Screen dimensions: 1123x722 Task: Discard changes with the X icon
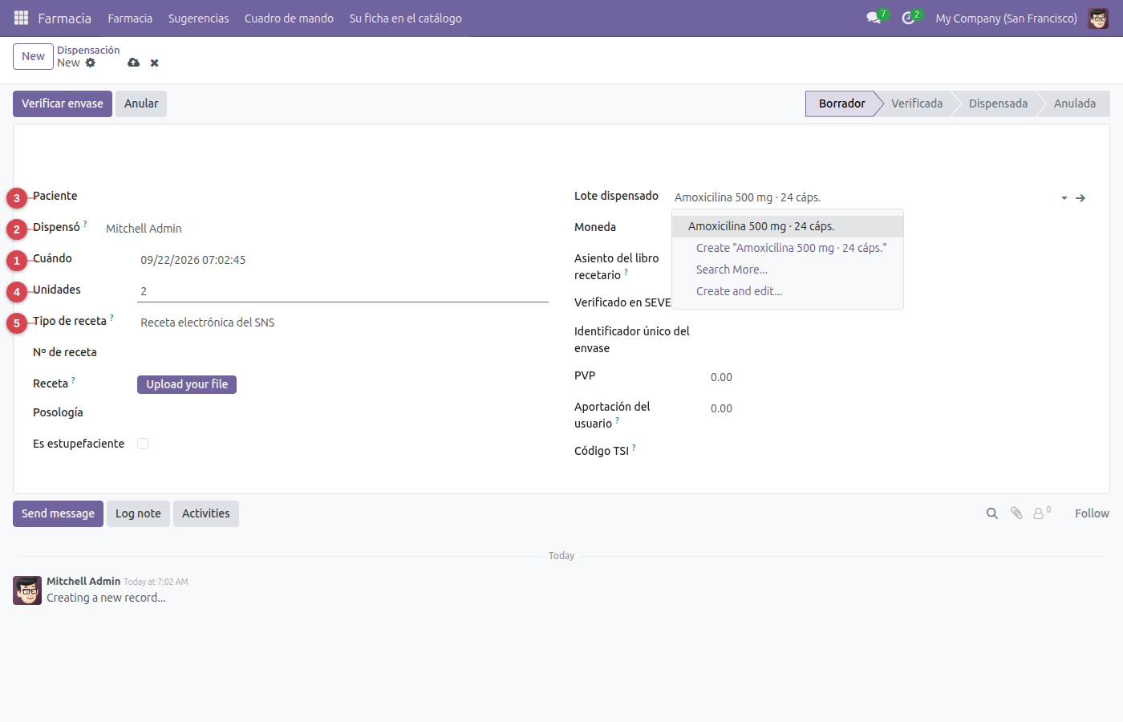(154, 63)
